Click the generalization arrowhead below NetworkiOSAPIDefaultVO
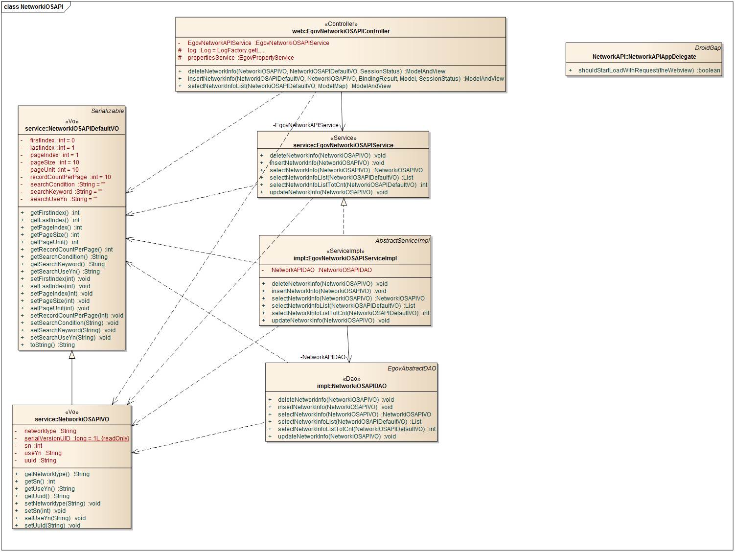Viewport: 735px width, 552px height. pos(72,355)
